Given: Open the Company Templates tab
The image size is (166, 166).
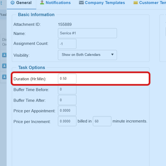Looking at the screenshot, I should [x=105, y=3].
